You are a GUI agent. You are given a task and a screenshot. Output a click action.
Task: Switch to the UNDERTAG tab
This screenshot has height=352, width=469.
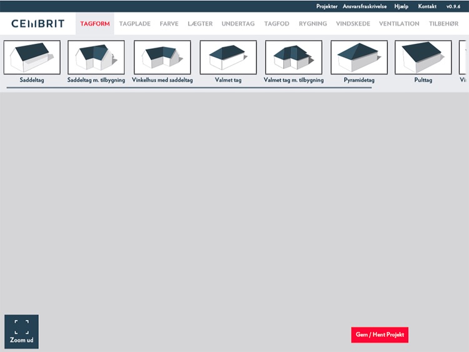pos(238,24)
